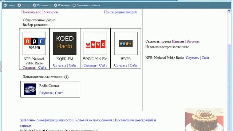Click the Общественное радио heading text
233x131 pixels.
[39, 20]
